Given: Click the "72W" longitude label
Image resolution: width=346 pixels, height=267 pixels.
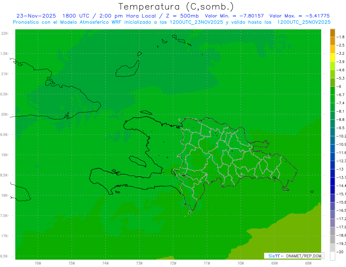Looking at the screenshot, I should [x=173, y=263].
